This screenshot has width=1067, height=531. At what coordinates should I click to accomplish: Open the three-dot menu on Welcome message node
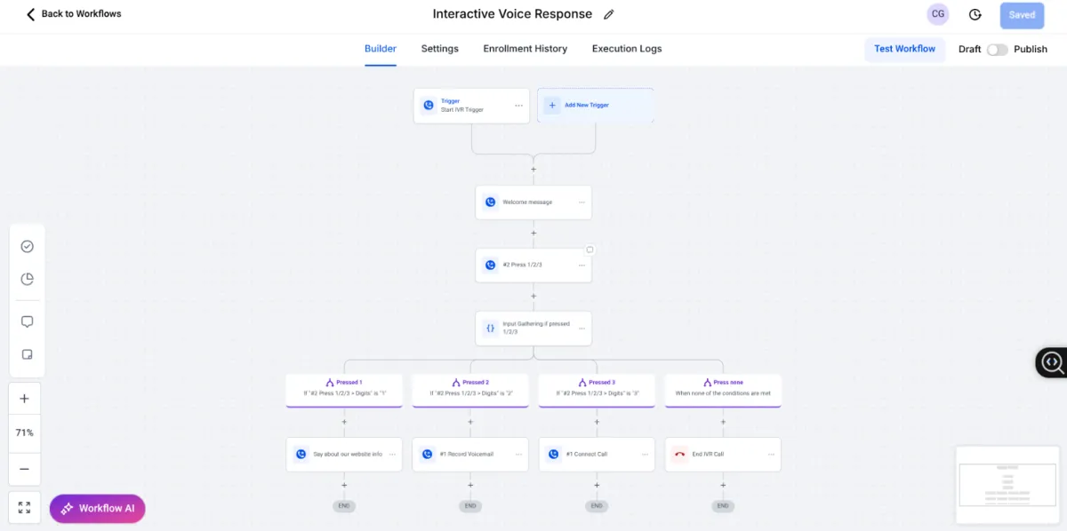582,202
